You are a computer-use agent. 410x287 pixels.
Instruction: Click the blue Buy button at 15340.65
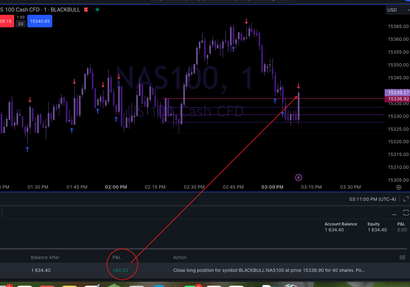point(40,21)
